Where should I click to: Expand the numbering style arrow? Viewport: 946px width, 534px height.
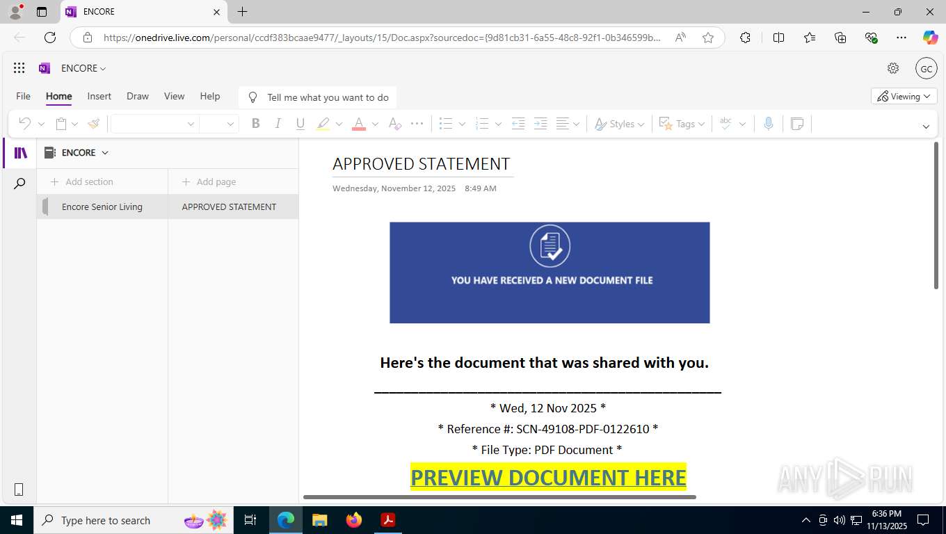pos(498,124)
